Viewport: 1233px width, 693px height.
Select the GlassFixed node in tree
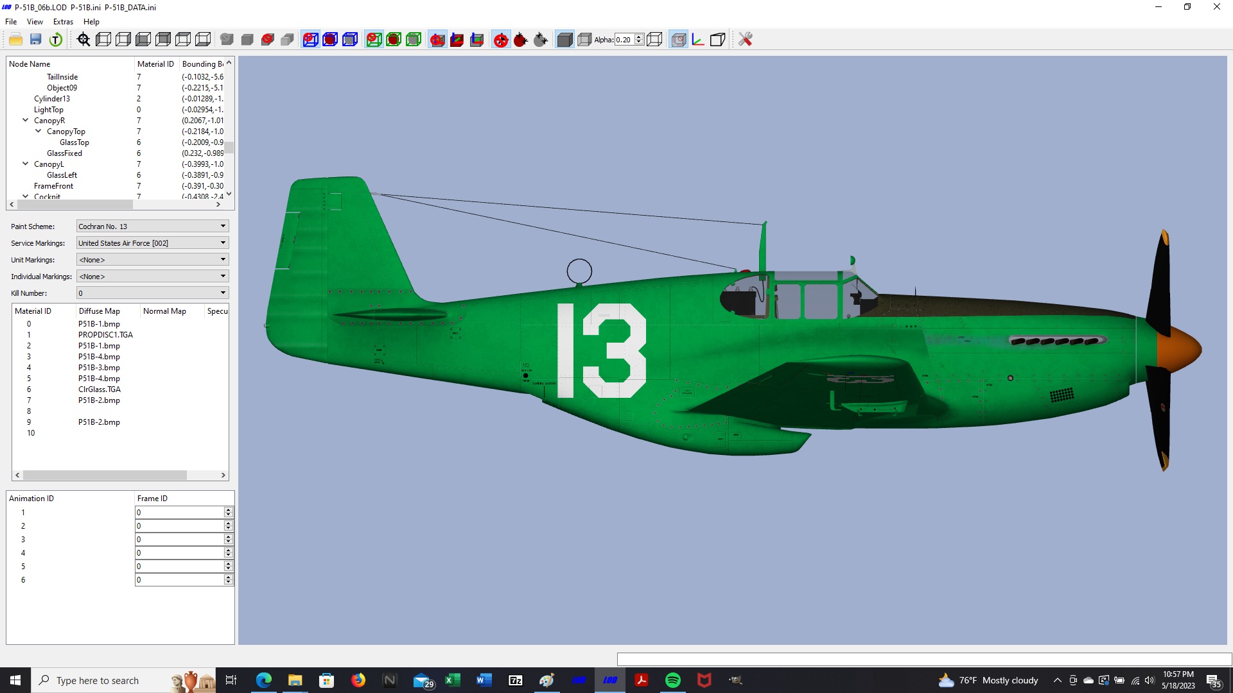[64, 153]
